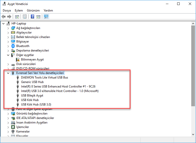Scan for hardware changes toolbar icon
The image size is (196, 143).
pyautogui.click(x=46, y=16)
